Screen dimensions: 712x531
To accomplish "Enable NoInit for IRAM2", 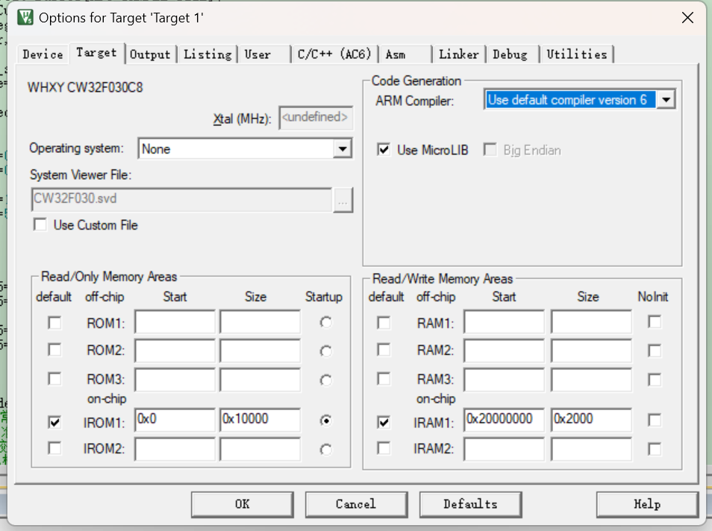I will coord(655,449).
